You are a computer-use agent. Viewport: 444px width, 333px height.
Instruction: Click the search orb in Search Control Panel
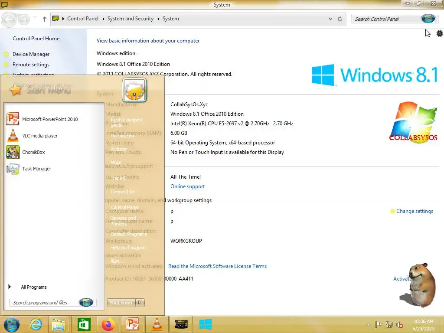pos(428,19)
